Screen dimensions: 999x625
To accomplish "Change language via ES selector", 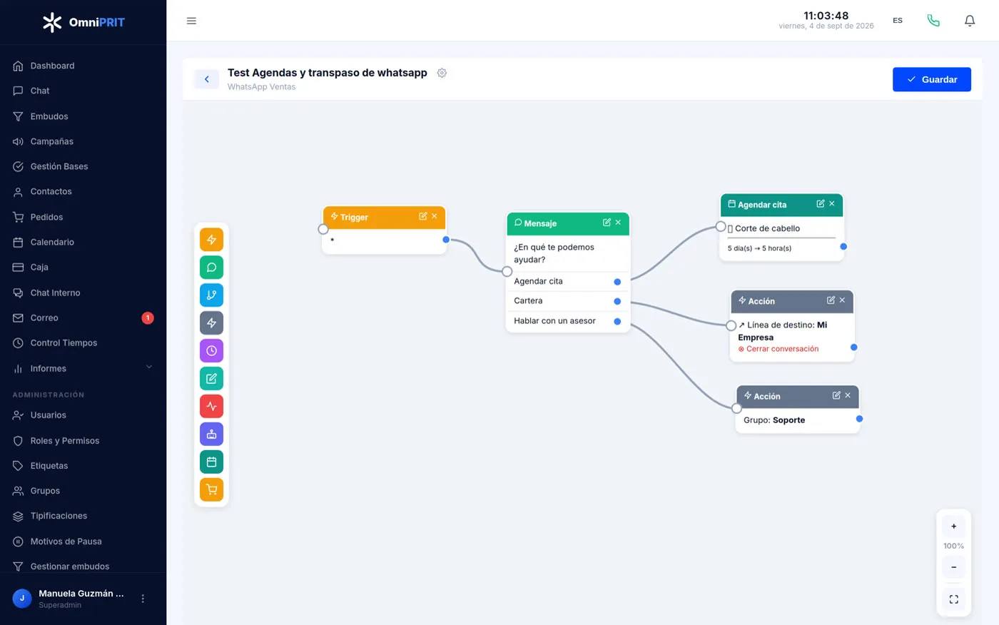I will click(x=898, y=21).
